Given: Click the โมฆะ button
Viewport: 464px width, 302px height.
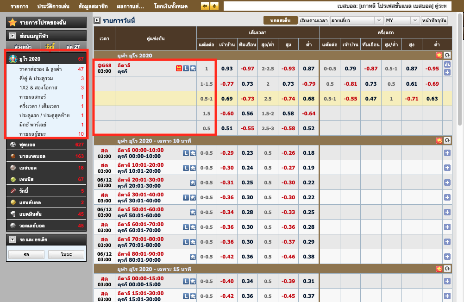Looking at the screenshot, I should pos(66,254).
